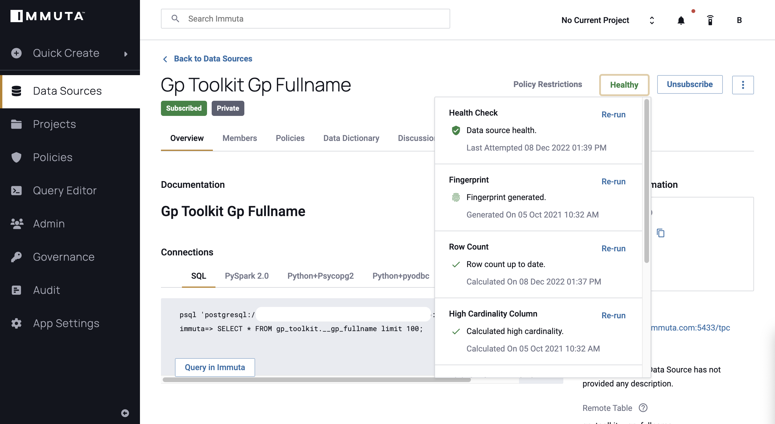This screenshot has height=424, width=775.
Task: Re-run the Health Check
Action: [613, 114]
